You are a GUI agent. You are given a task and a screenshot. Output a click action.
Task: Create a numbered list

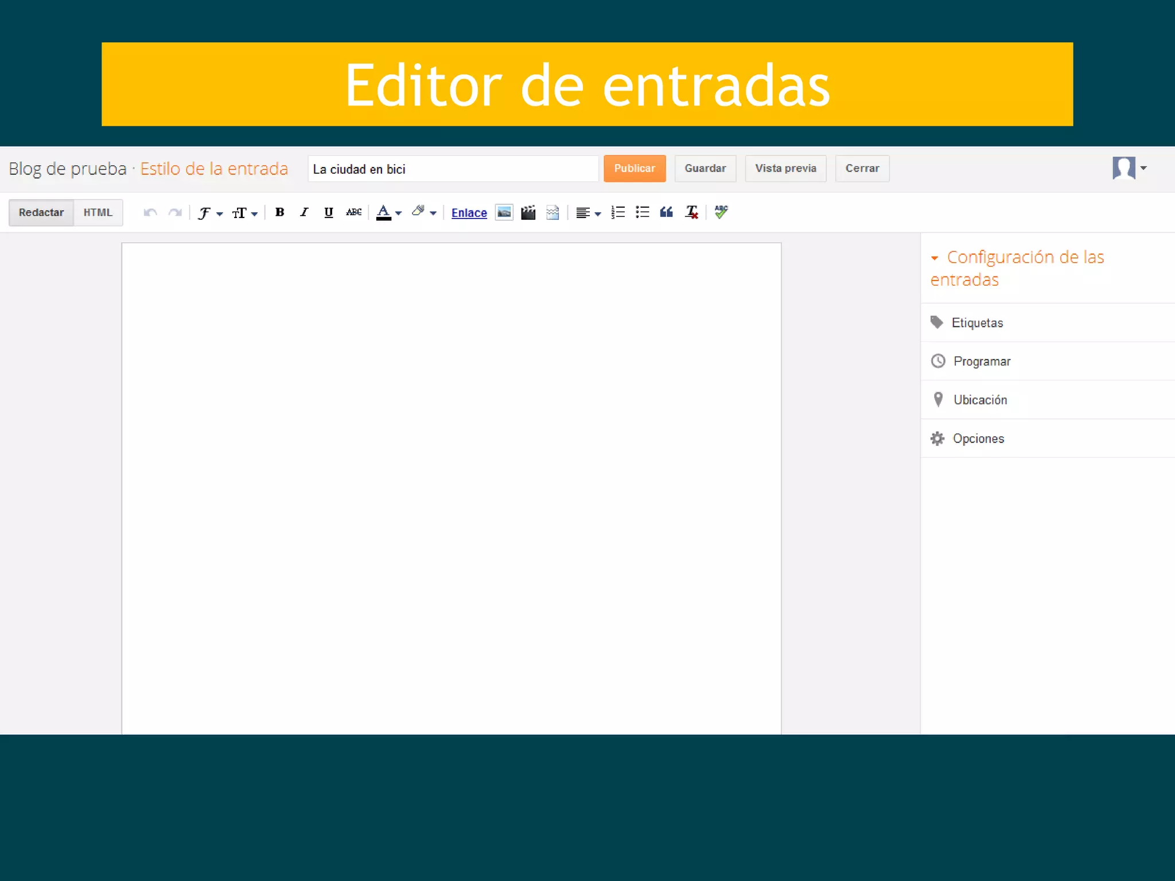pos(618,212)
